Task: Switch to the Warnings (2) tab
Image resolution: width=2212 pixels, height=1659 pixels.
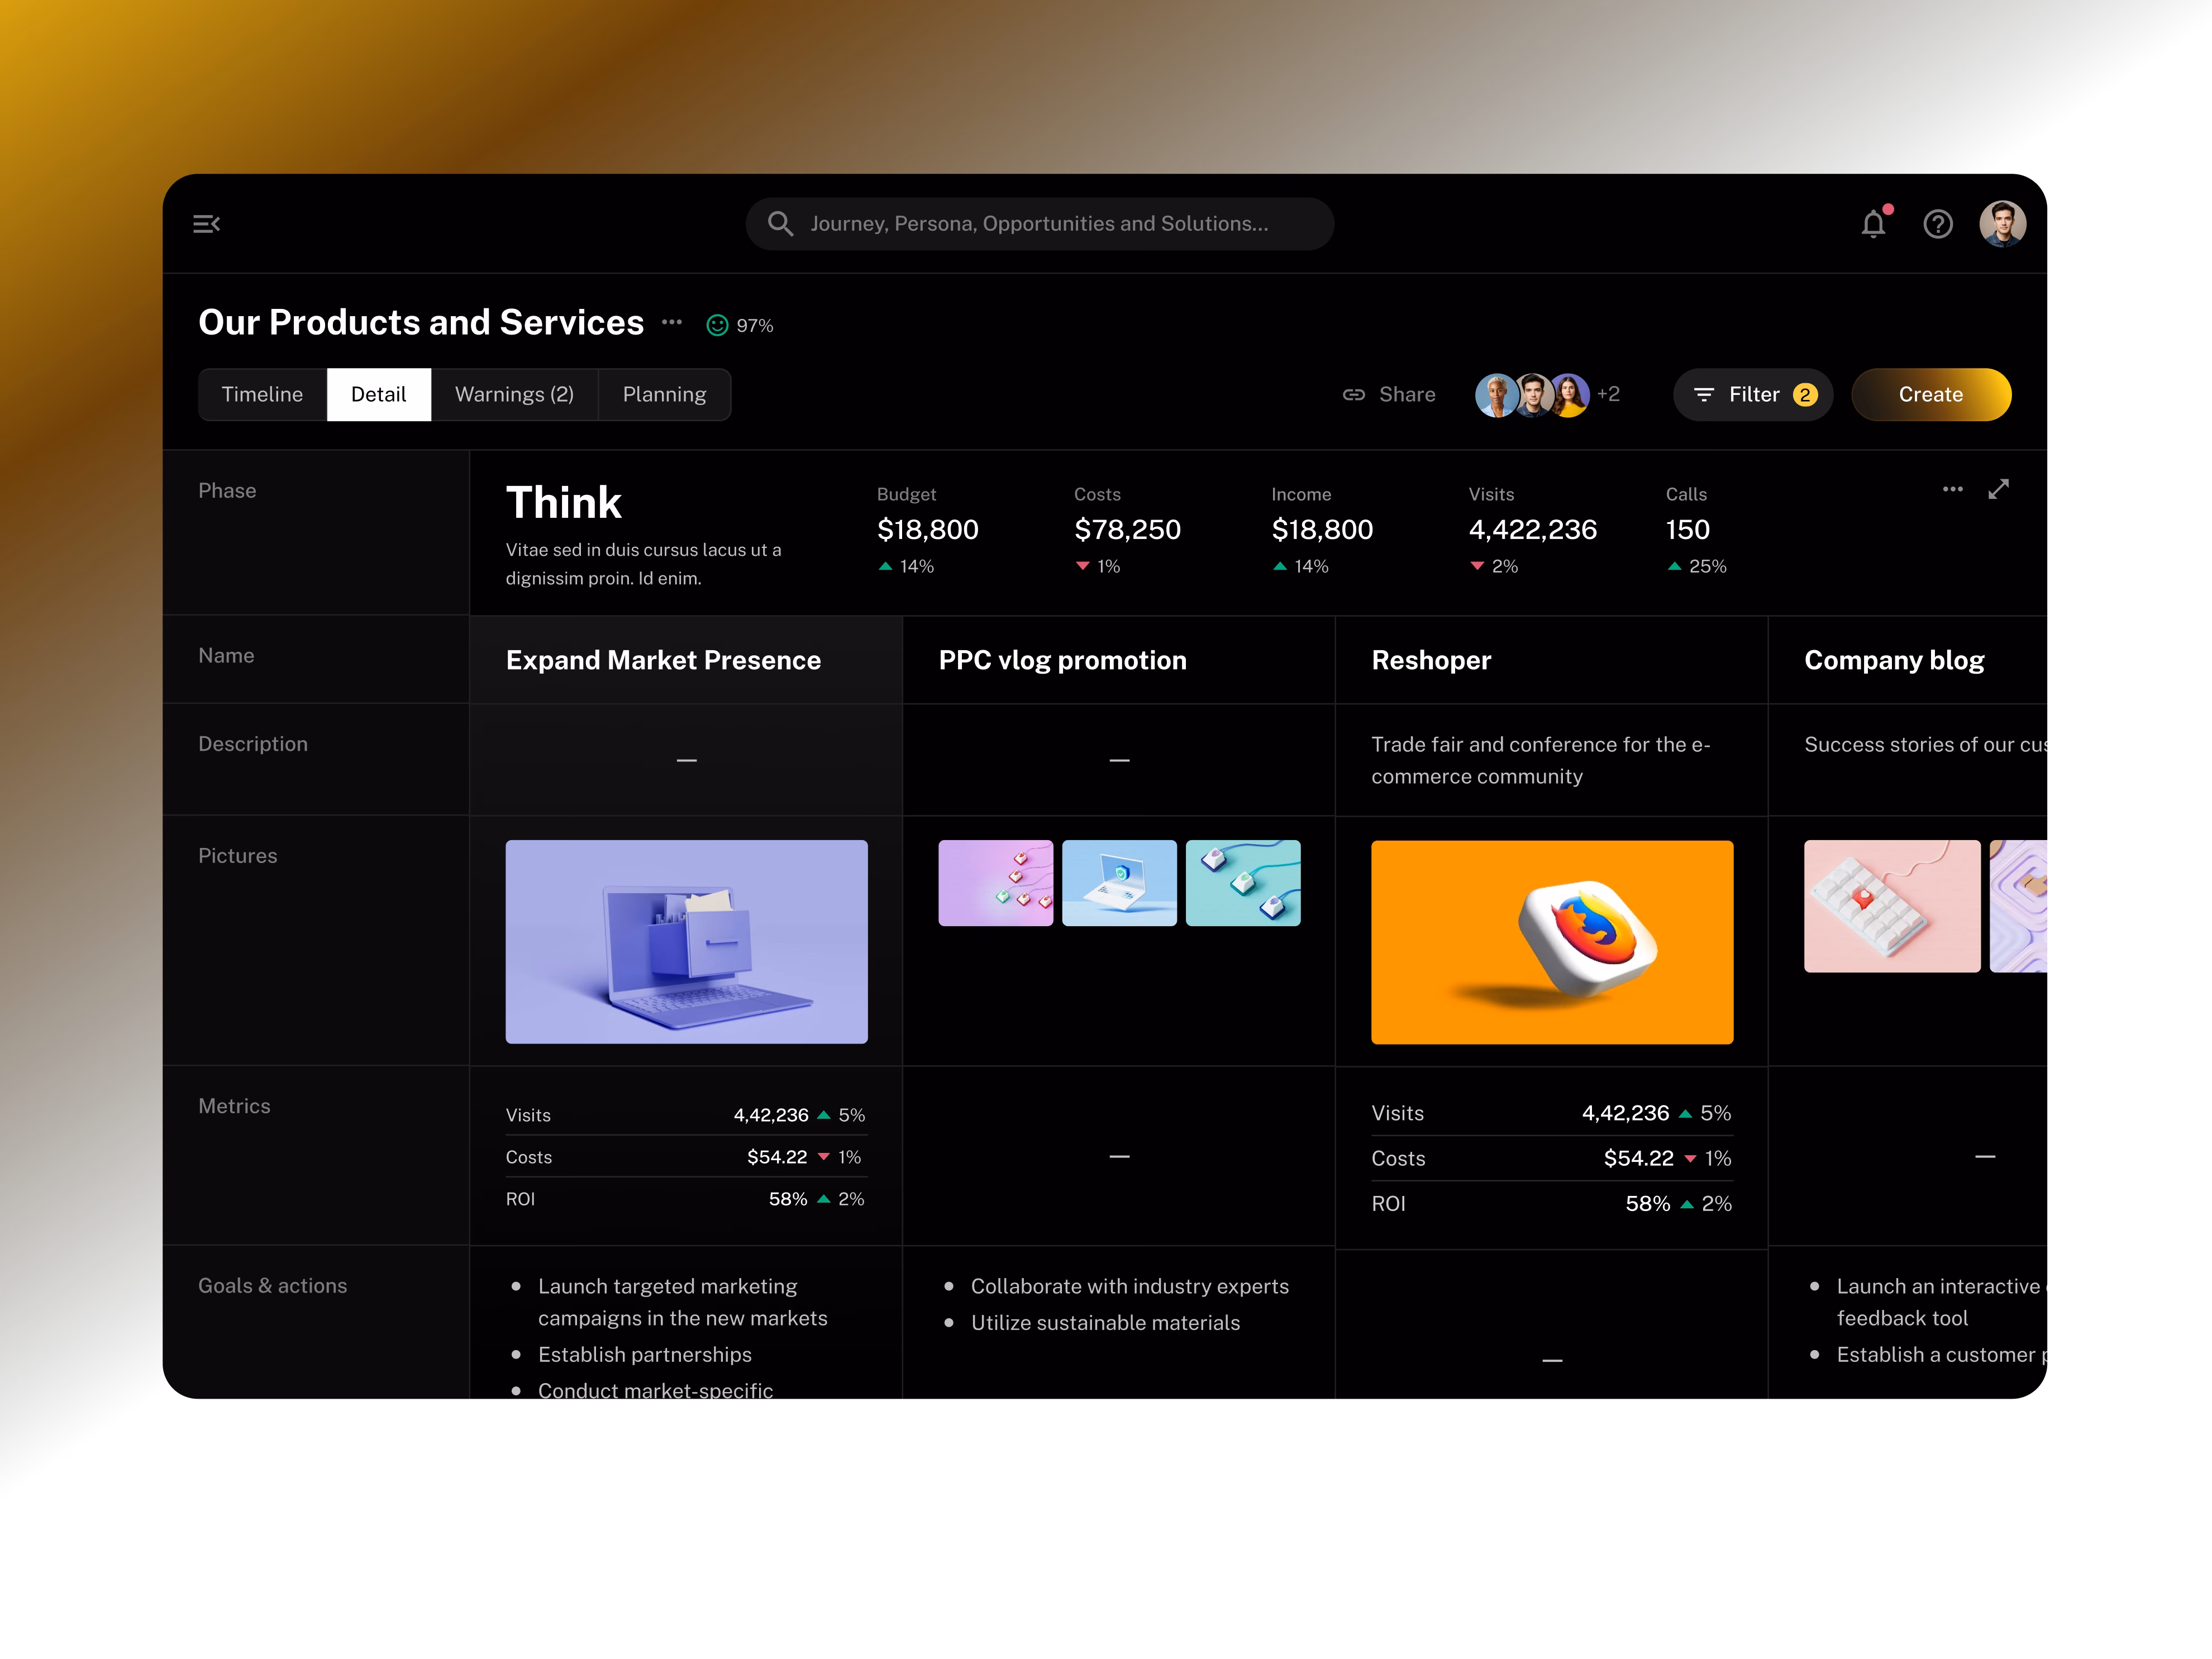Action: pos(514,395)
